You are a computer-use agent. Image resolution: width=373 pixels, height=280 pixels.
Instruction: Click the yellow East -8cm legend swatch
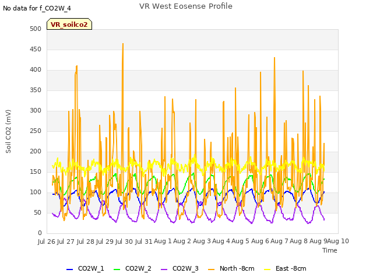268,269
